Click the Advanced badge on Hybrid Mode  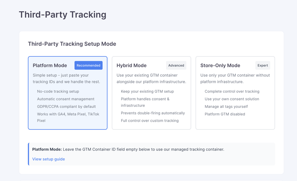[x=176, y=66]
